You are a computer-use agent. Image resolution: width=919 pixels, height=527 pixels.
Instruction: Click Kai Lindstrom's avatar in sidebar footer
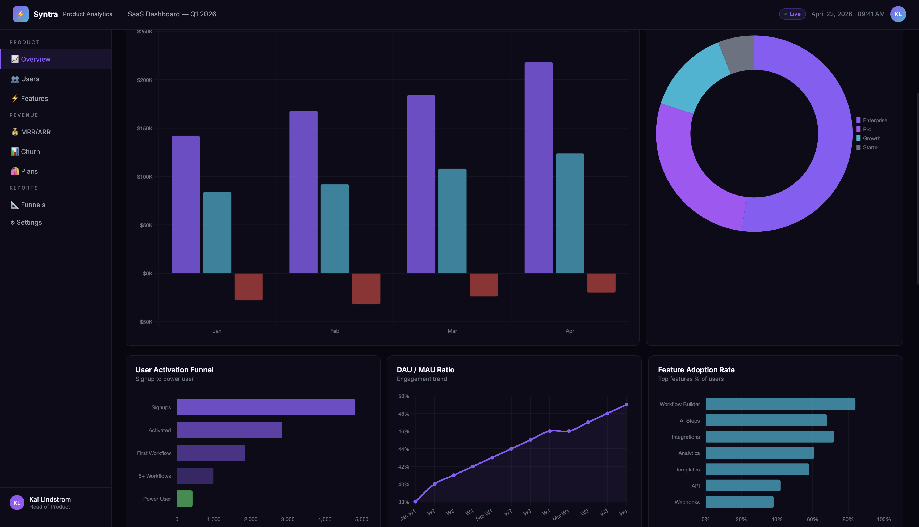[x=17, y=502]
